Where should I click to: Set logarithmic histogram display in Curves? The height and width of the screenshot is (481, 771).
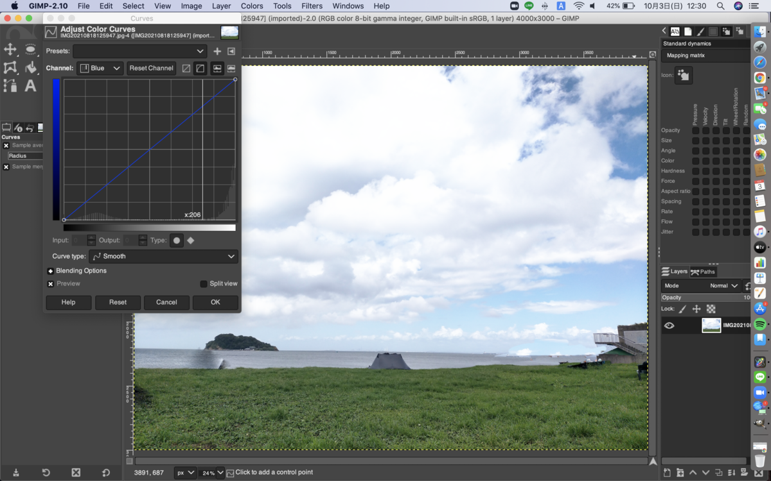coord(231,68)
